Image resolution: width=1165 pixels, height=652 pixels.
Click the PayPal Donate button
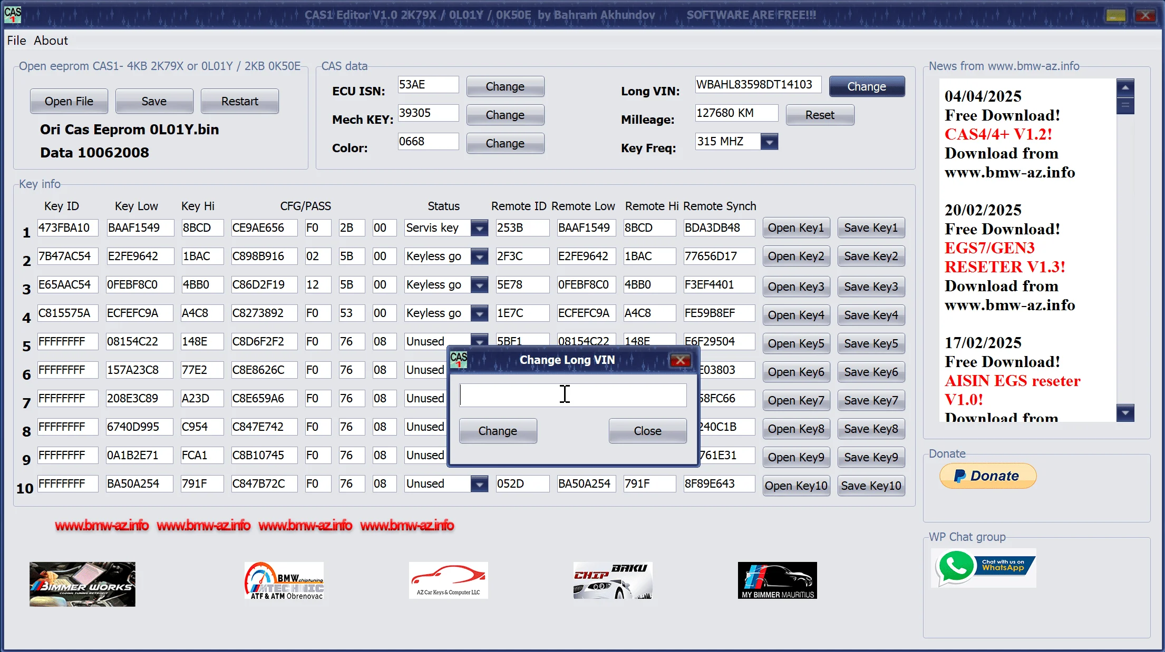tap(987, 476)
